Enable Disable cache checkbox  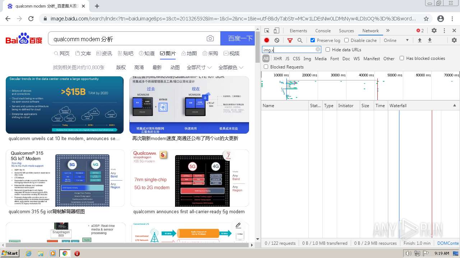point(346,40)
